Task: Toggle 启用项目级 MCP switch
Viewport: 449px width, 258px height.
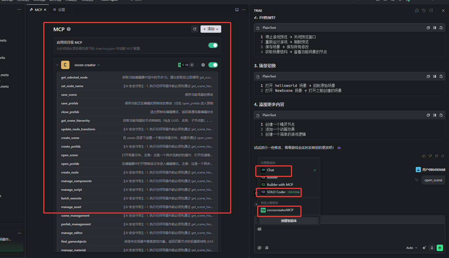Action: tap(213, 45)
